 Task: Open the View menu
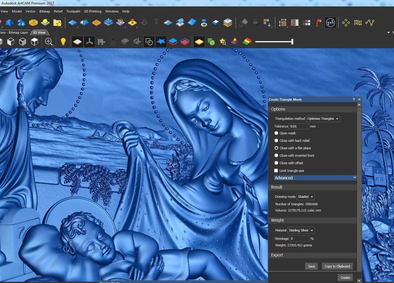point(4,11)
